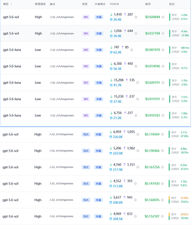Select the cost value $0.196466

152,151
